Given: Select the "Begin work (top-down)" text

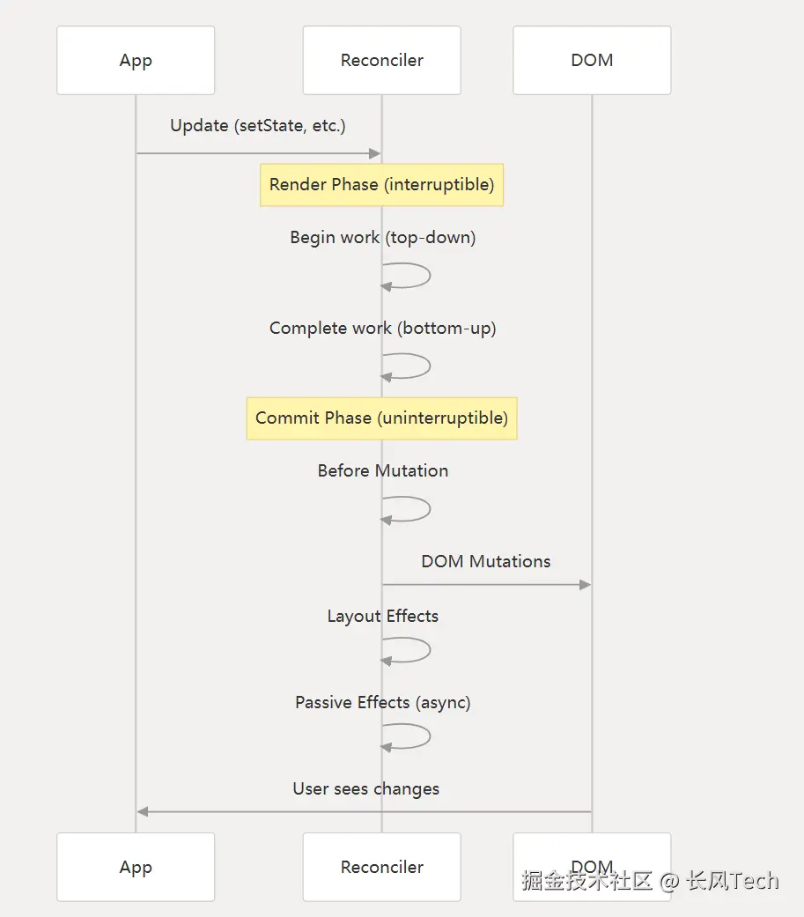Looking at the screenshot, I should [382, 238].
